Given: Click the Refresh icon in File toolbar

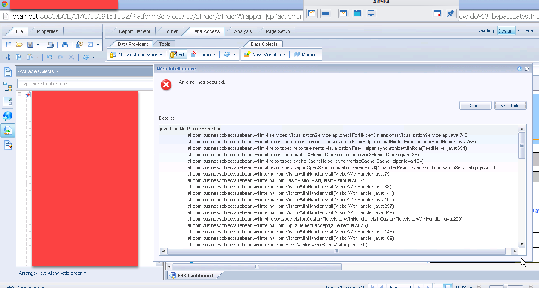Looking at the screenshot, I should [86, 57].
